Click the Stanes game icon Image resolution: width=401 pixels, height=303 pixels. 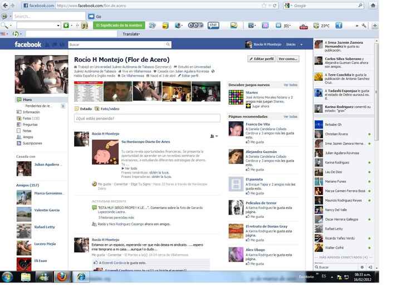[236, 97]
